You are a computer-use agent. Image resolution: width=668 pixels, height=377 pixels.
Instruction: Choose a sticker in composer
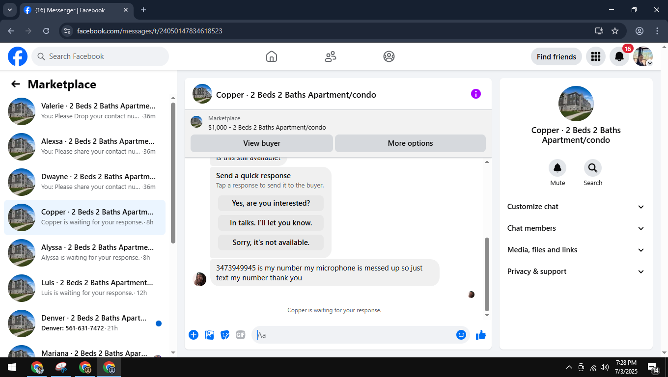tap(225, 335)
